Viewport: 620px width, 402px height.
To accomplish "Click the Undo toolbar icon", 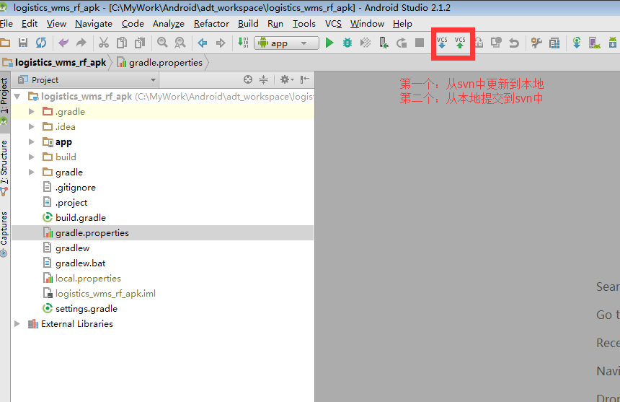I will 63,43.
